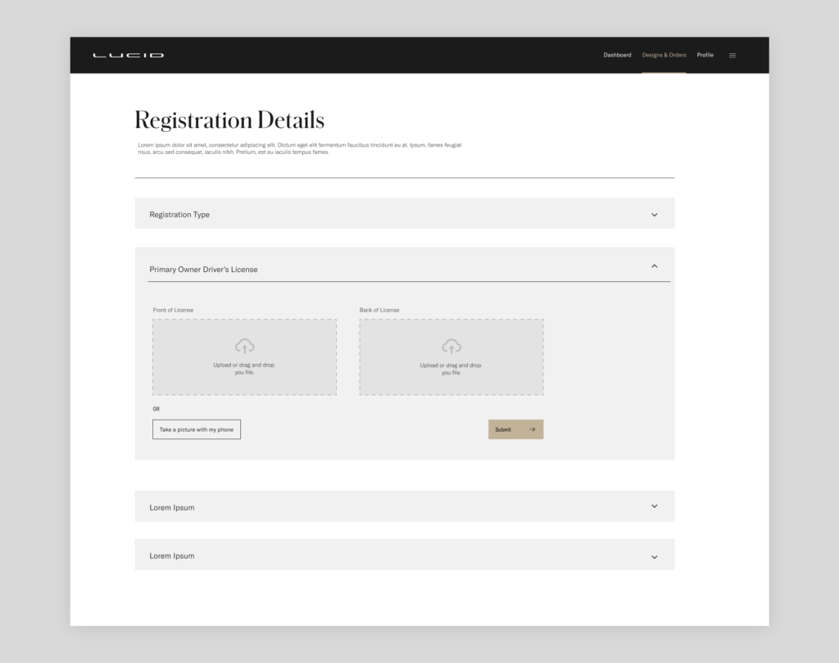
Task: Open the hamburger menu icon
Action: click(732, 56)
